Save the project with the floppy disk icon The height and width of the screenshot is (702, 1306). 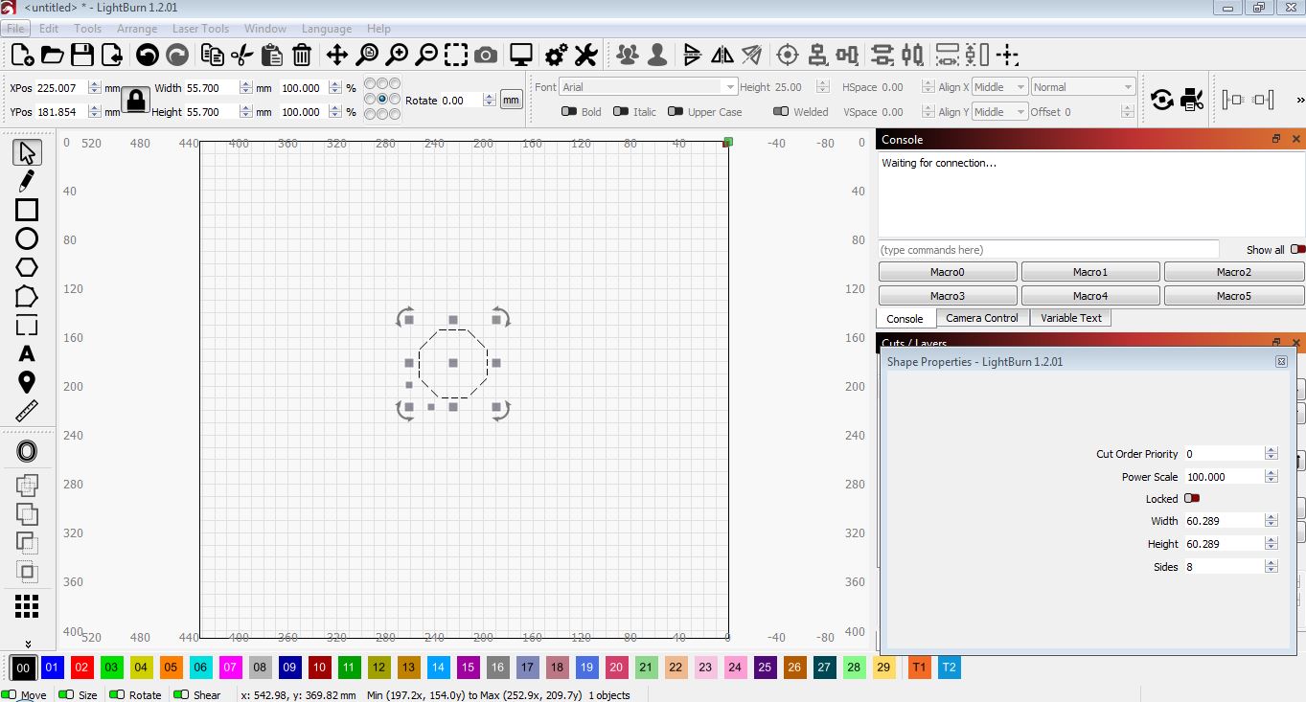point(81,55)
